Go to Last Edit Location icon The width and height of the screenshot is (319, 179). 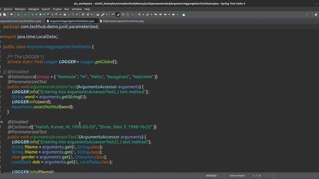(156, 14)
